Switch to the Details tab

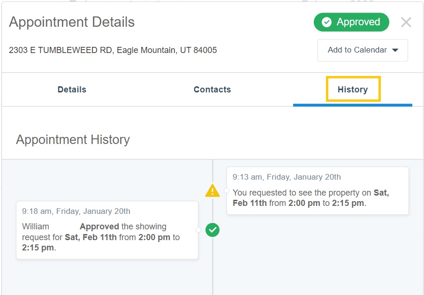72,90
